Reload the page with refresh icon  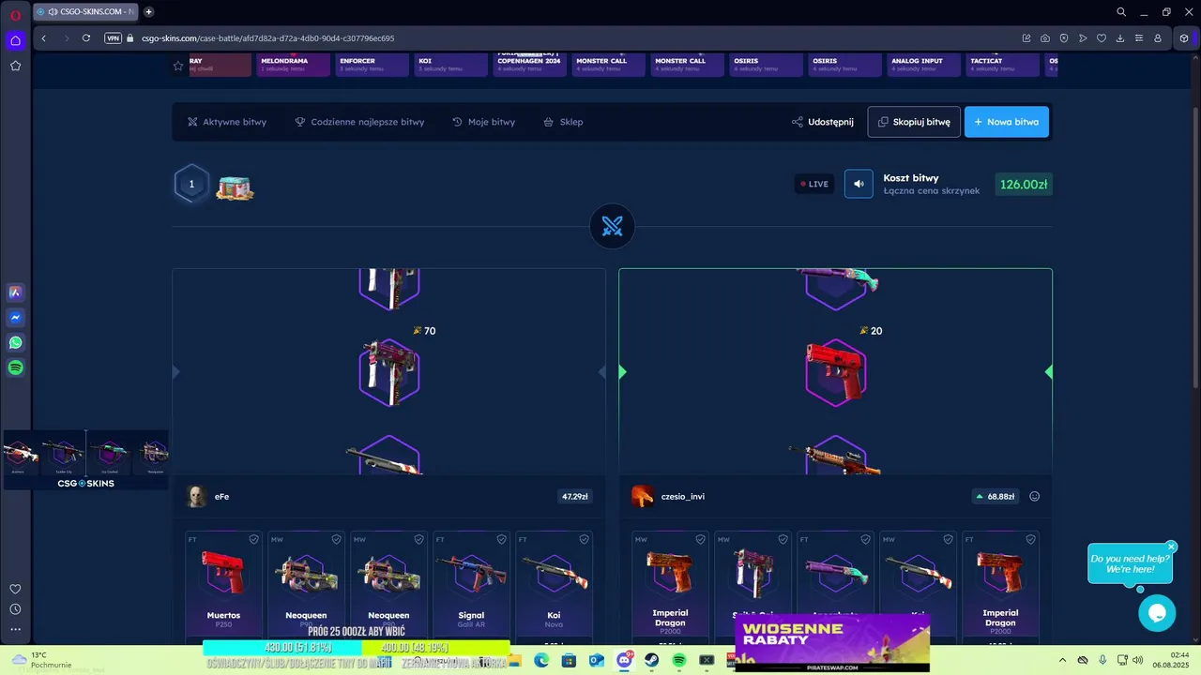[x=86, y=38]
